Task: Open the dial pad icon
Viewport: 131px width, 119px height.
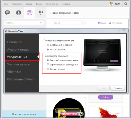Action: 41,13
